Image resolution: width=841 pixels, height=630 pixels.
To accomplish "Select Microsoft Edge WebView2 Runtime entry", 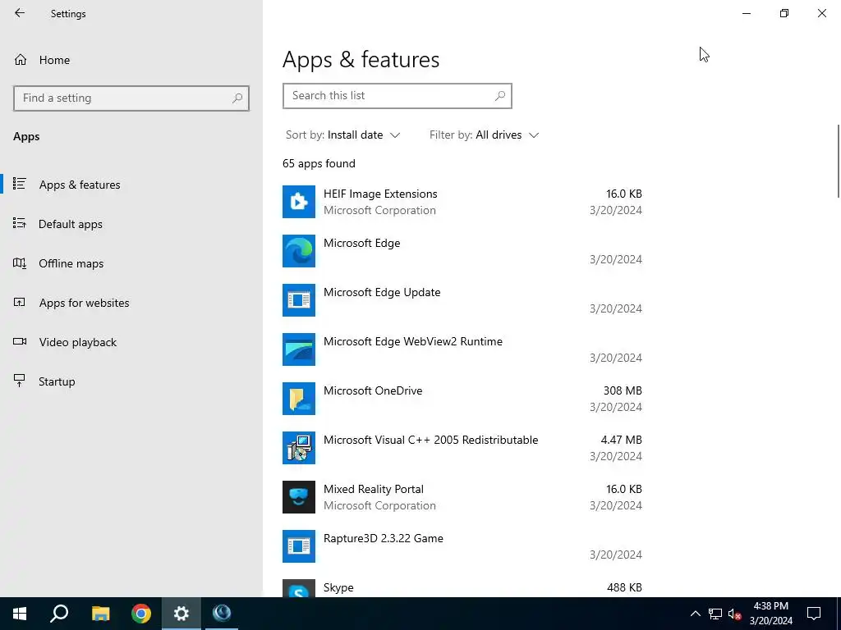I will coord(462,349).
